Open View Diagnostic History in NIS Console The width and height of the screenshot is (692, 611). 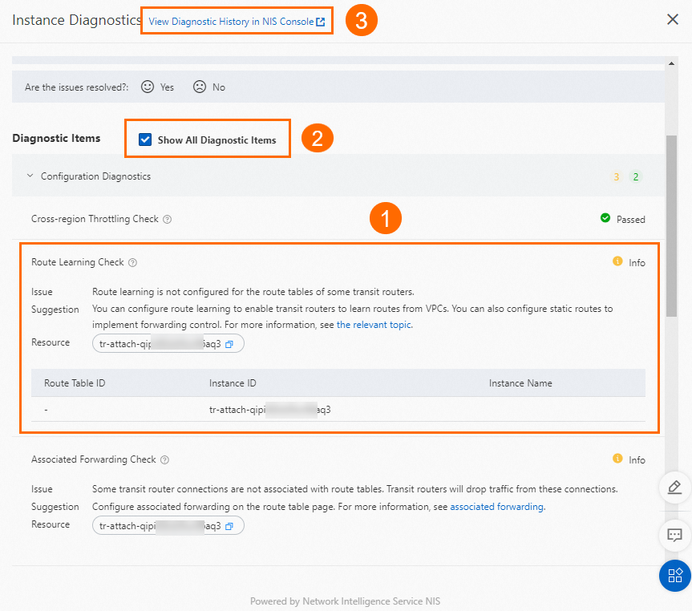coord(237,22)
